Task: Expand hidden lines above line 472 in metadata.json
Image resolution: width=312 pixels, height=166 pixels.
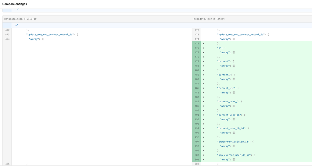Action: coord(17,25)
